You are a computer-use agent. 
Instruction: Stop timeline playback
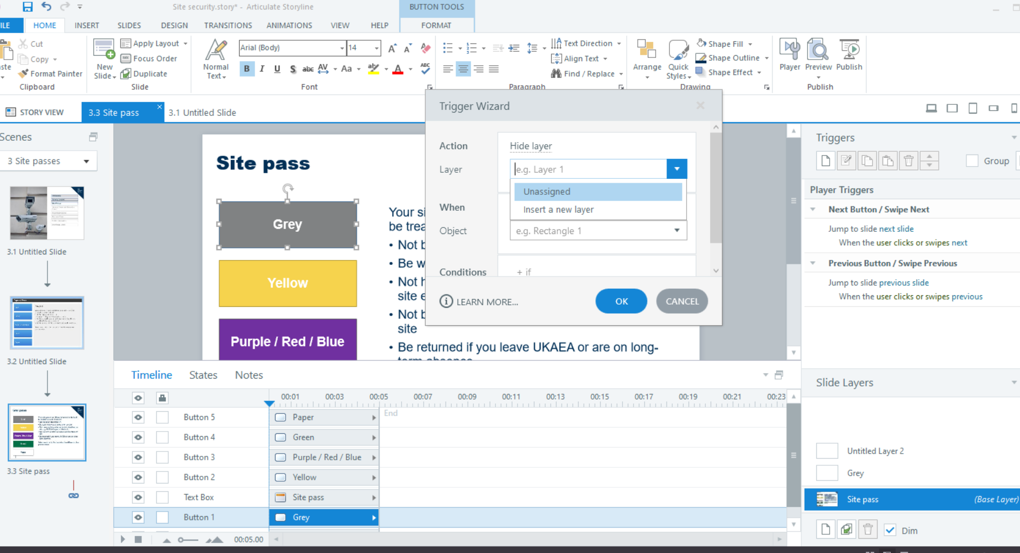(x=138, y=539)
